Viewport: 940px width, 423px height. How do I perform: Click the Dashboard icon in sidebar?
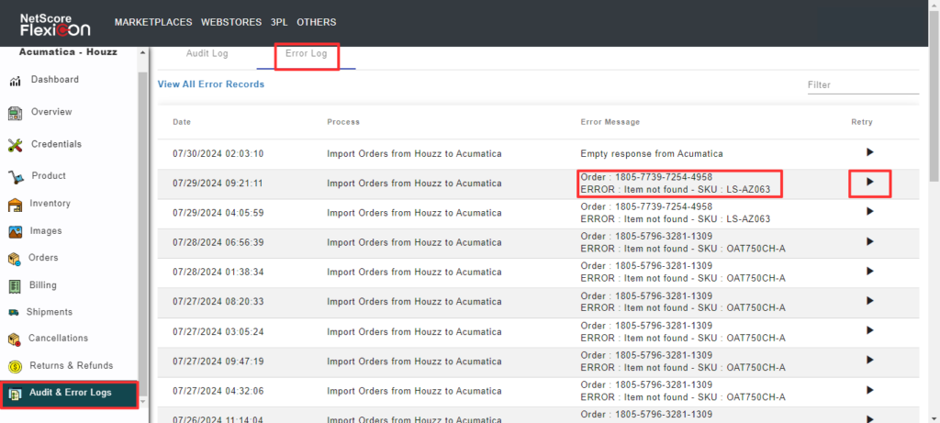point(16,81)
